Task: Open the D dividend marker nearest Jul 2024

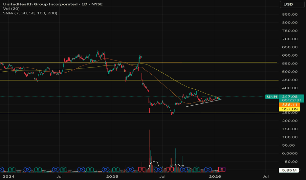Action: pos(55,169)
